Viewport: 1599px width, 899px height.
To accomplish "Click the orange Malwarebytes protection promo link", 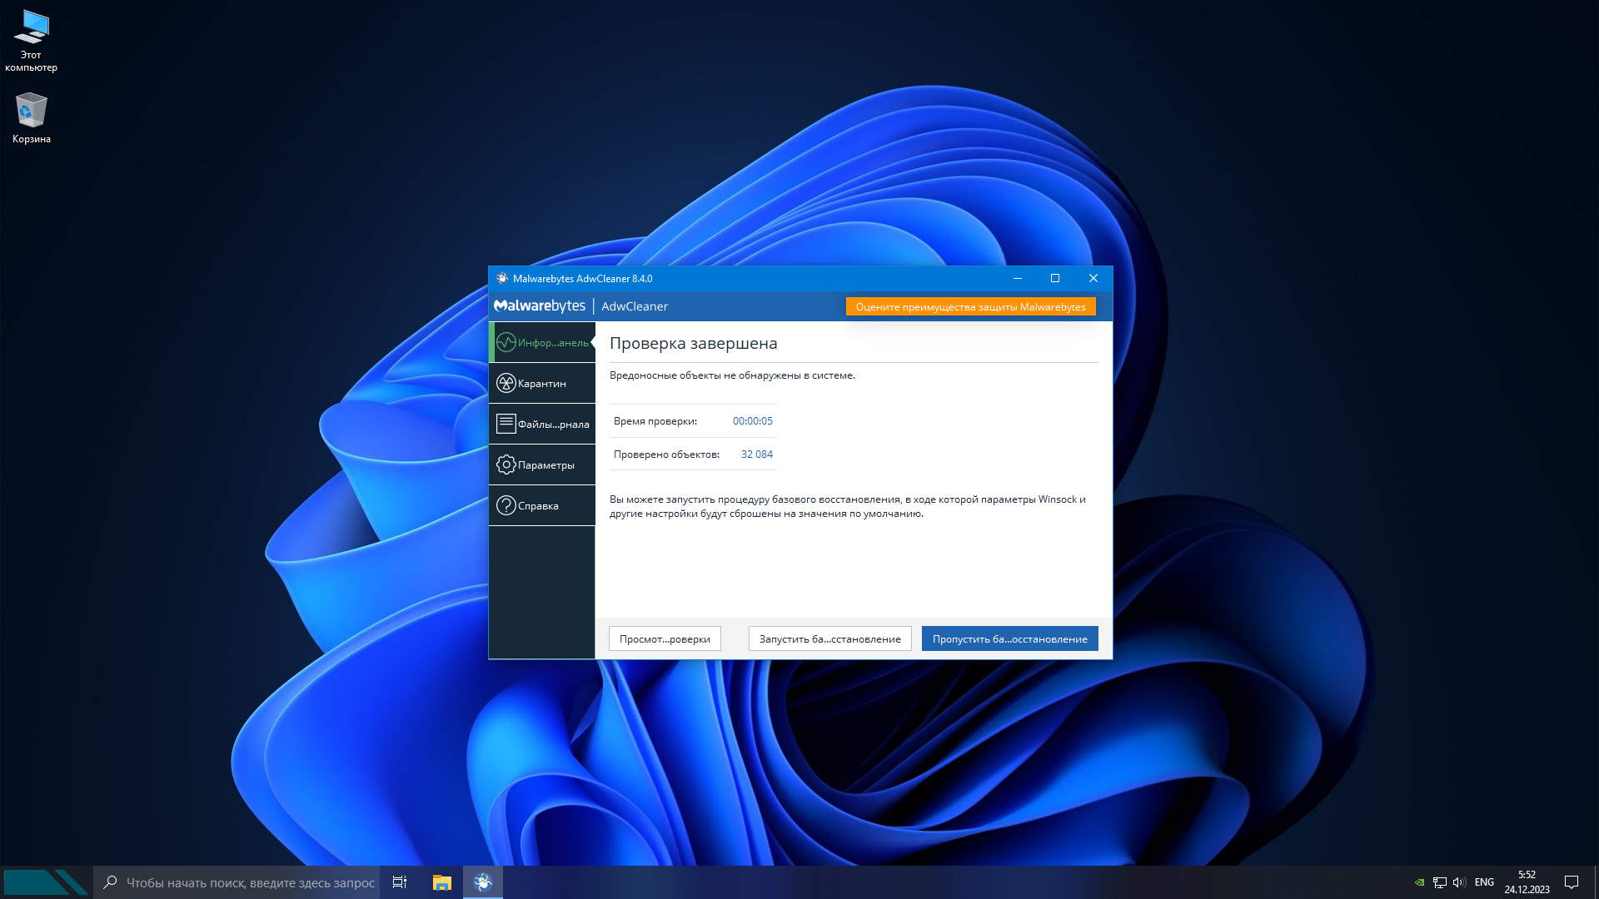I will tap(970, 306).
